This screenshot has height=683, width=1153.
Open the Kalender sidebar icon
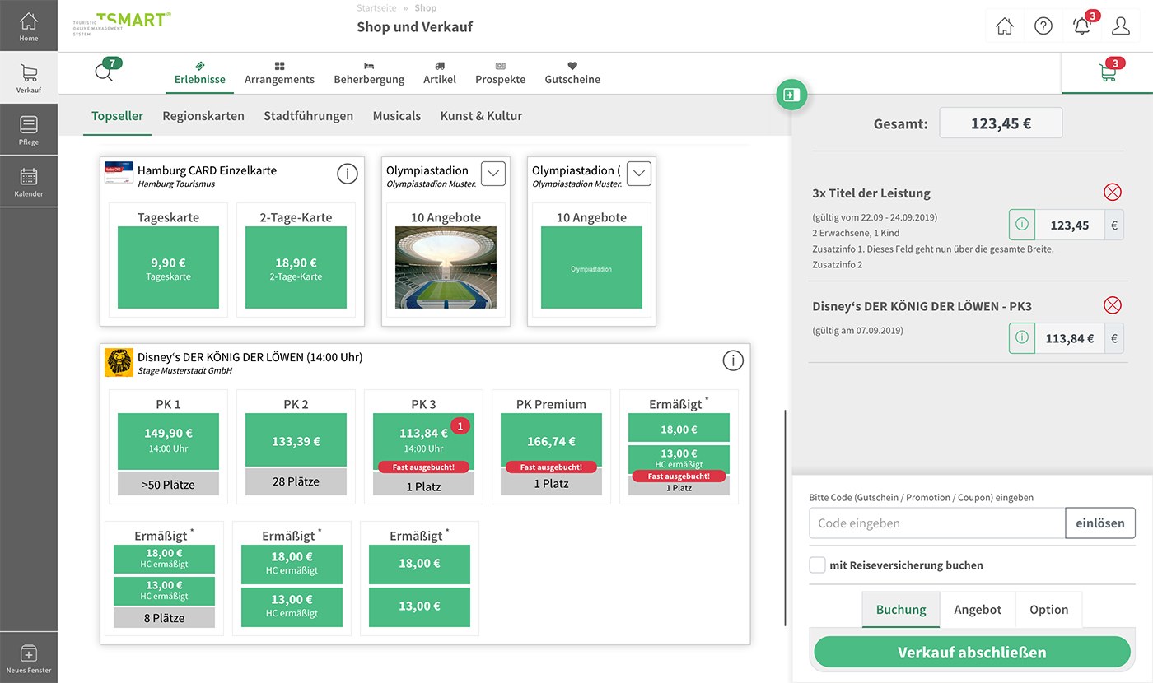pyautogui.click(x=29, y=182)
